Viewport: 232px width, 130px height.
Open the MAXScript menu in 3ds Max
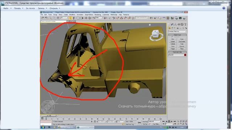point(114,15)
